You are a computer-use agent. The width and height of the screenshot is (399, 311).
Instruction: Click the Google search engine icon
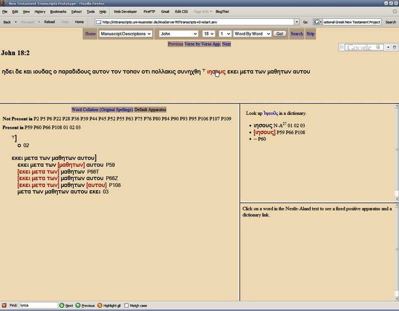pos(317,22)
